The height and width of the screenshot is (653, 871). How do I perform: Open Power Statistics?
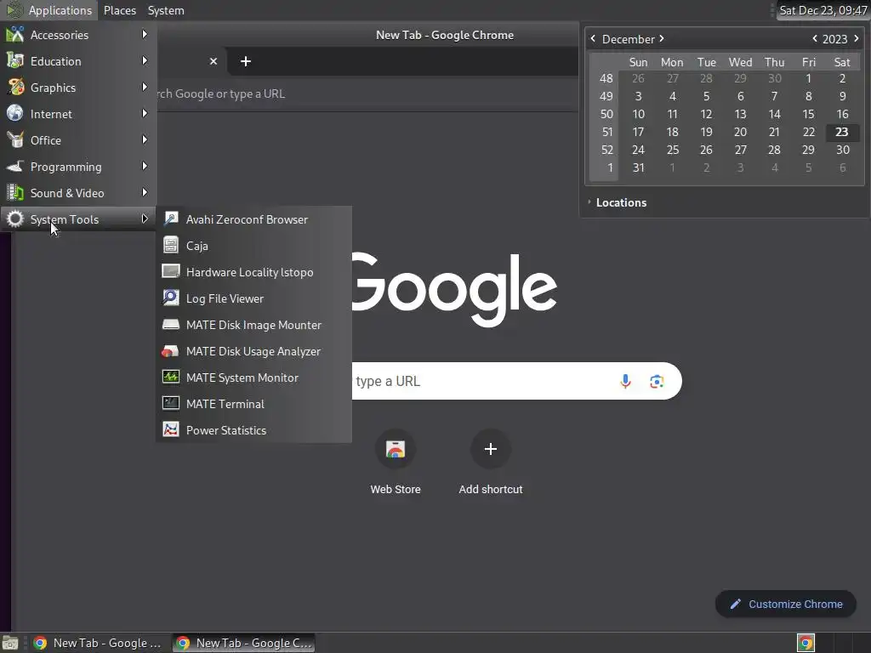pyautogui.click(x=253, y=430)
